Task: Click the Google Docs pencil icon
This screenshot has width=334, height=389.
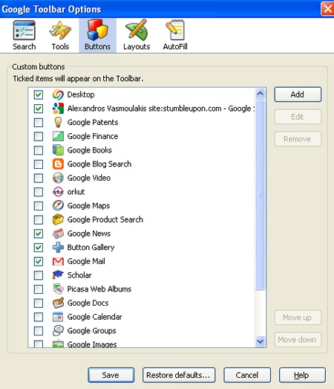Action: point(58,303)
